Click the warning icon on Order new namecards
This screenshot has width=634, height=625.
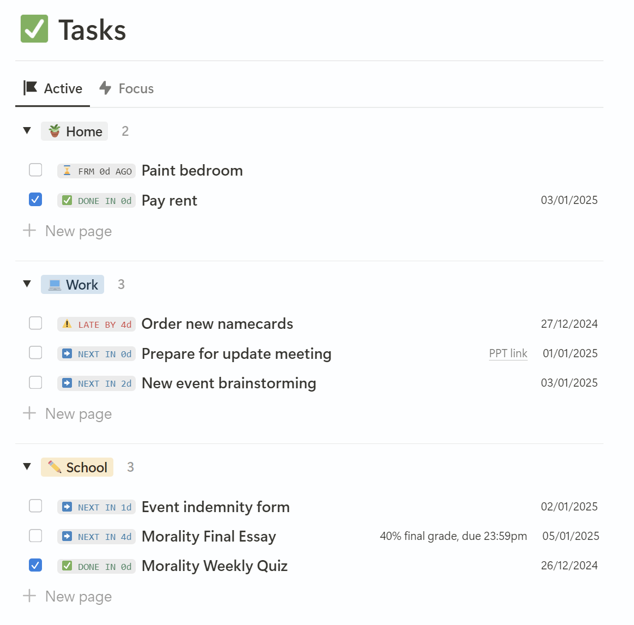pos(67,324)
